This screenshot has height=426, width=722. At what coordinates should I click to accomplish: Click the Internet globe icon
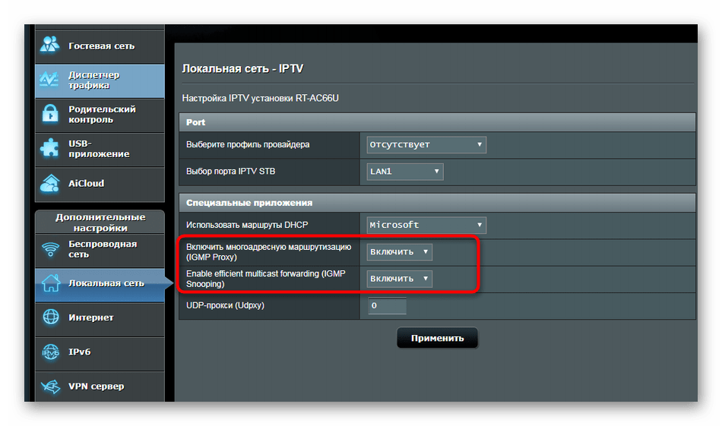tap(51, 317)
